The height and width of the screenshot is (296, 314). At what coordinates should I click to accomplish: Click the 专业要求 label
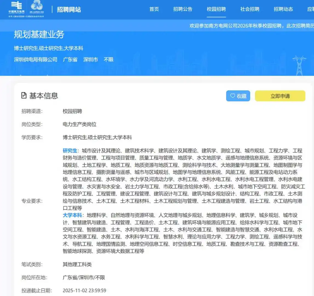(x=32, y=201)
